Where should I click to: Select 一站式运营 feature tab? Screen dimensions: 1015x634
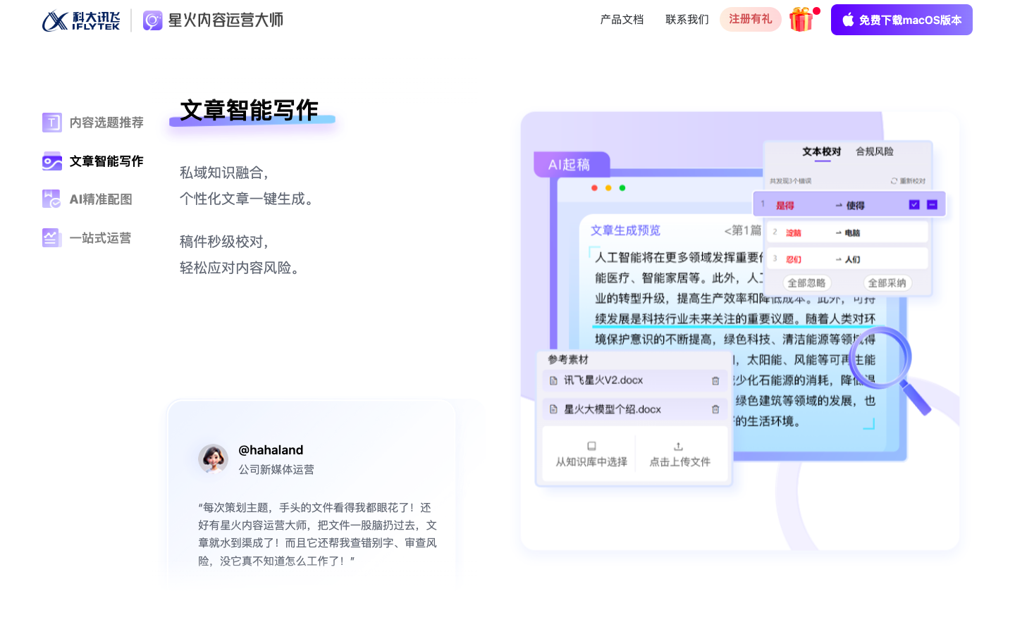(x=87, y=238)
